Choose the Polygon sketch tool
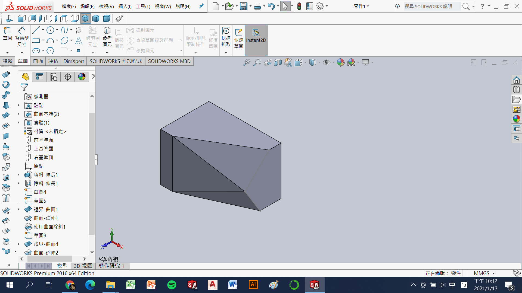Viewport: 522px width, 293px height. [x=50, y=51]
